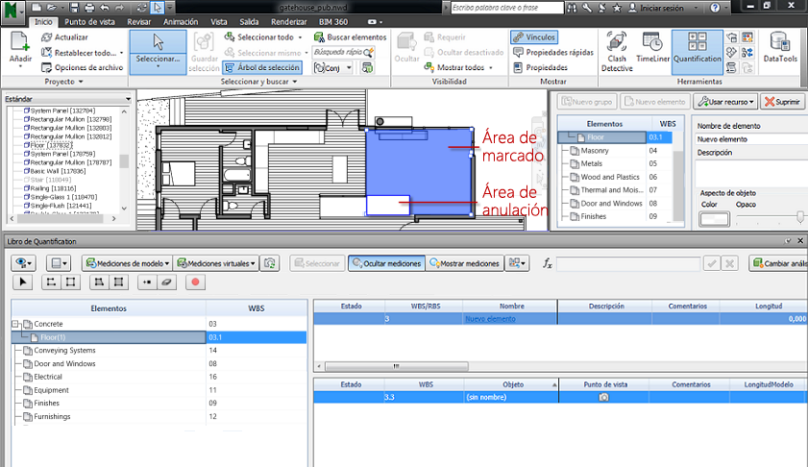Switch to the Punto de vista tab
This screenshot has width=808, height=467.
coord(89,22)
